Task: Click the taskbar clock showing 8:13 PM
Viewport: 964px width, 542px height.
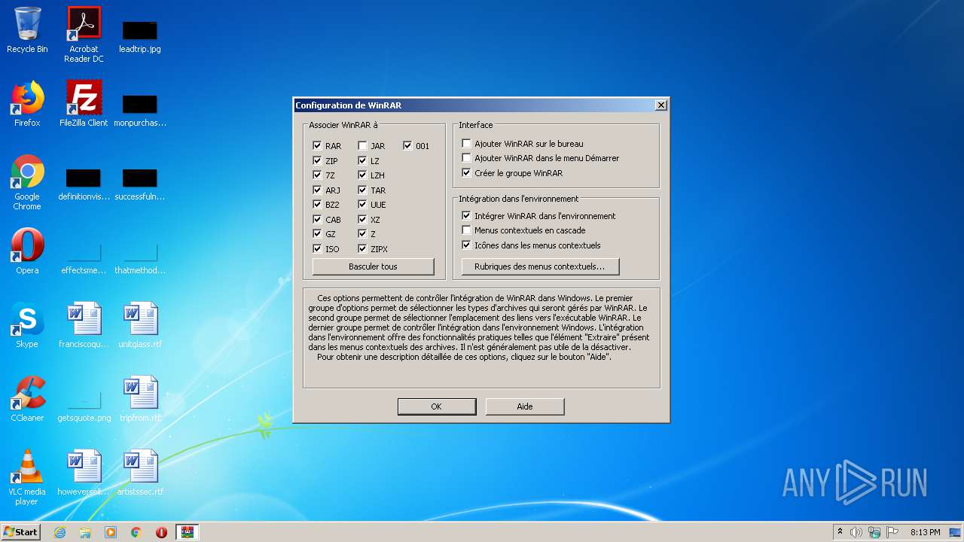Action: (925, 532)
